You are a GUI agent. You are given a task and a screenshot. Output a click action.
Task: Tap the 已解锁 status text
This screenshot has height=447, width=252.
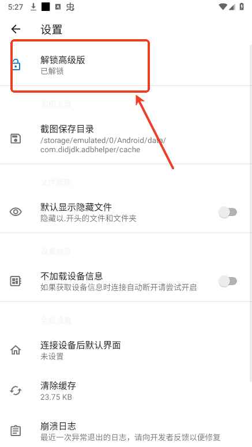point(52,71)
